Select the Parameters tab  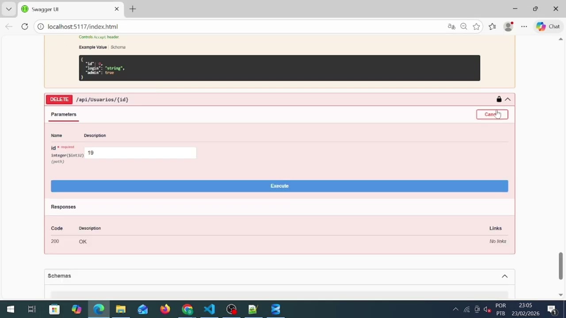click(64, 114)
